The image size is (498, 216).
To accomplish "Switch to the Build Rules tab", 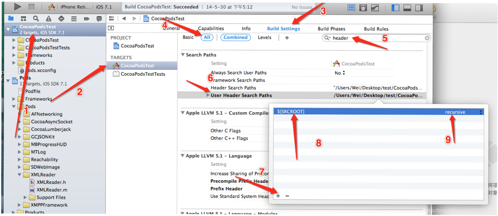I will [x=376, y=29].
